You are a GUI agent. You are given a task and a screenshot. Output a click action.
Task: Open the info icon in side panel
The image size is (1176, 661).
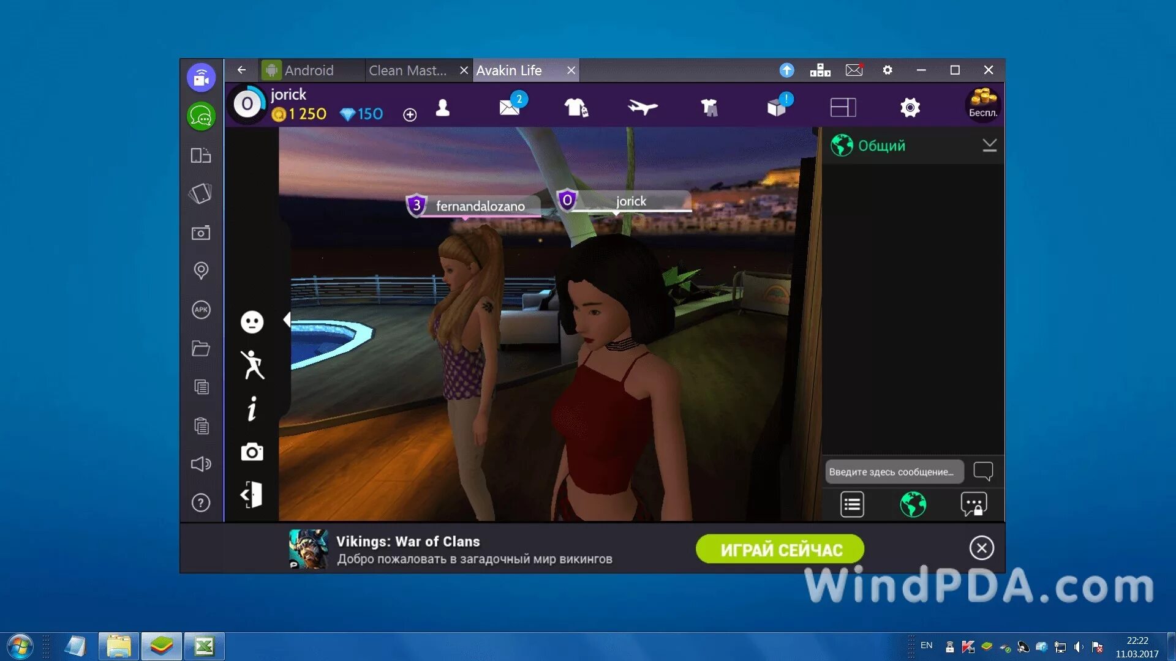pos(252,409)
